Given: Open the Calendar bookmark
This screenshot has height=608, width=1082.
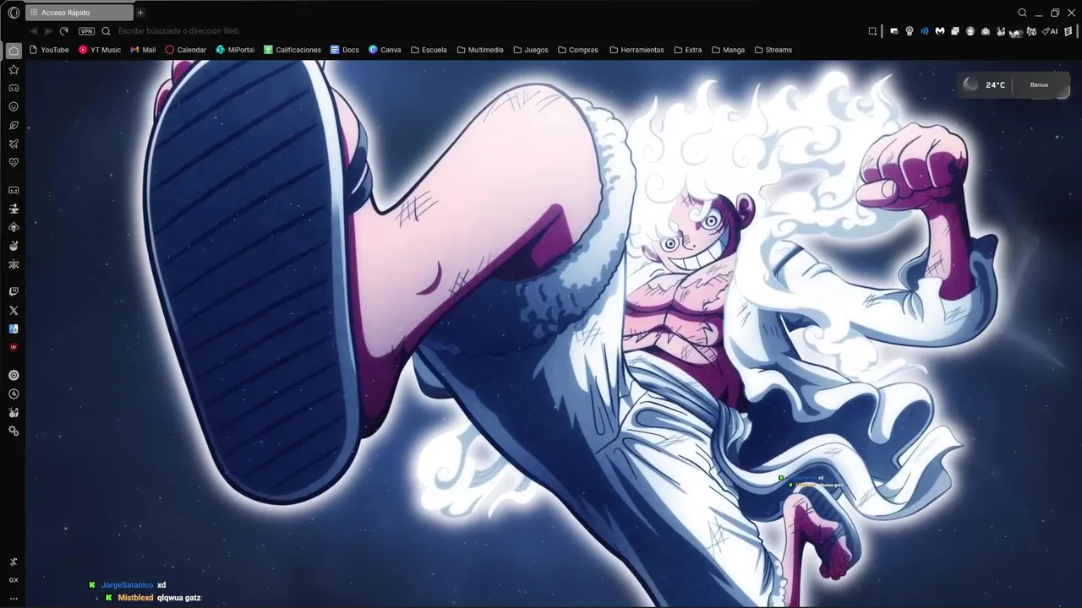Looking at the screenshot, I should [186, 50].
